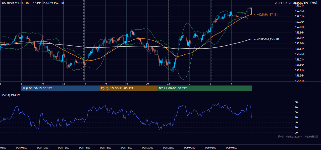Click hour 18 on the price chart time axis
Viewport: 321px width, 150px height.
(x=127, y=83)
